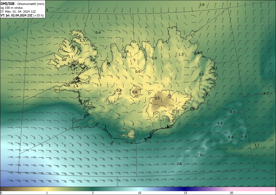Click the 1.4 precipitation value

[76, 86]
